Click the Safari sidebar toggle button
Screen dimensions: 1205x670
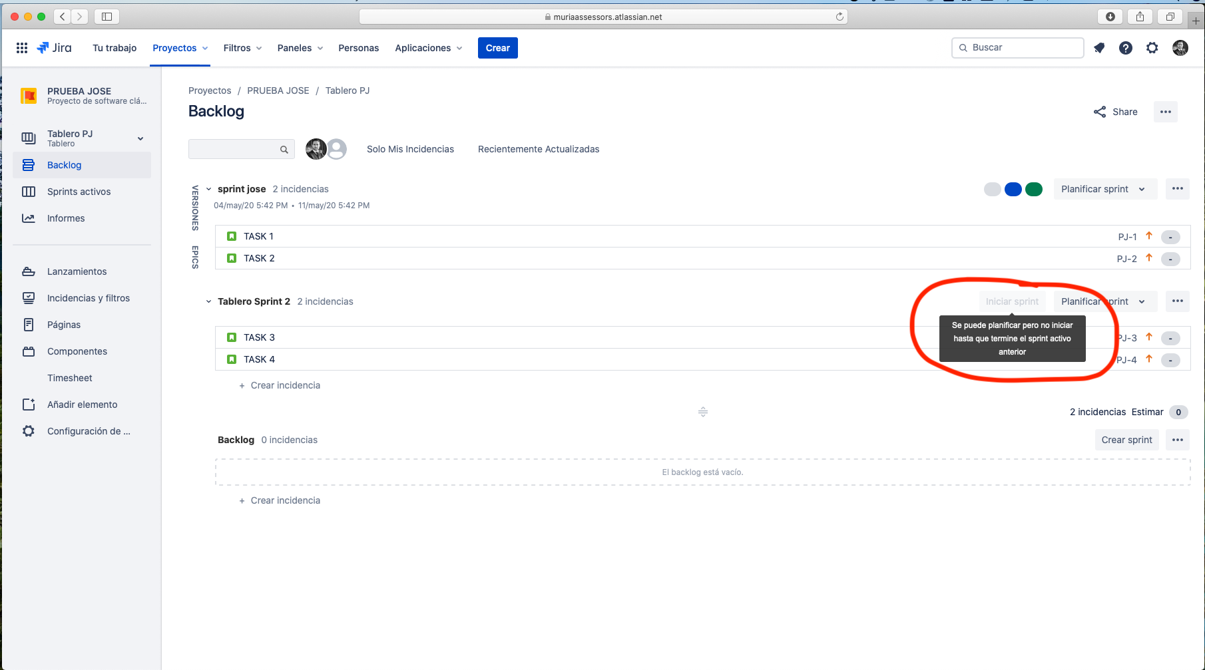pyautogui.click(x=107, y=17)
